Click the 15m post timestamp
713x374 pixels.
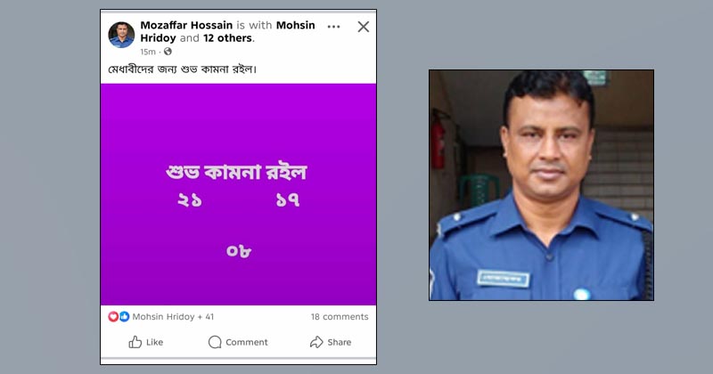[x=148, y=52]
